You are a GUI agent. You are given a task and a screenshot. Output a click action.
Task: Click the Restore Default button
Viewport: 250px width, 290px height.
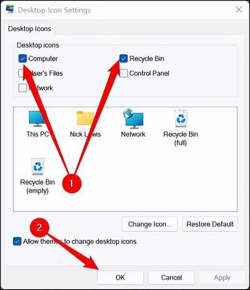210,224
